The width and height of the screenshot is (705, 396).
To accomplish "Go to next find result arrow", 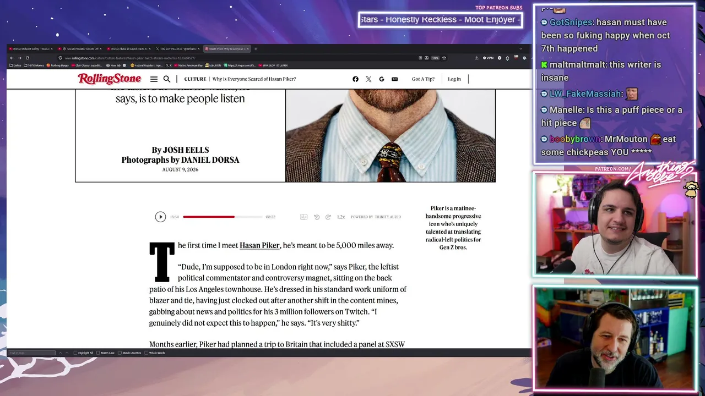I will (67, 353).
